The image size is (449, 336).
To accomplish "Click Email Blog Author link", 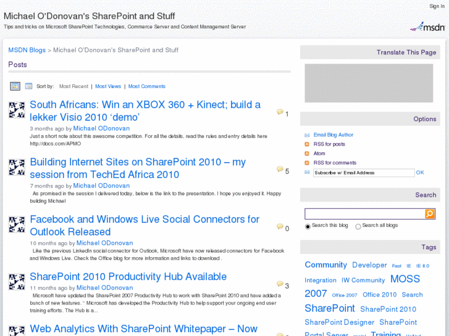I will point(334,134).
